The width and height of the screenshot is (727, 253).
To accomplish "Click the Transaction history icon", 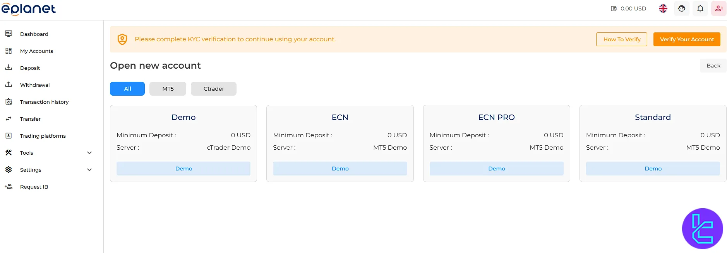I will pyautogui.click(x=9, y=102).
